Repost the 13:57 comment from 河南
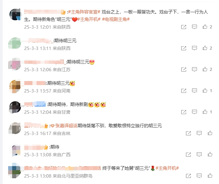 (184, 91)
